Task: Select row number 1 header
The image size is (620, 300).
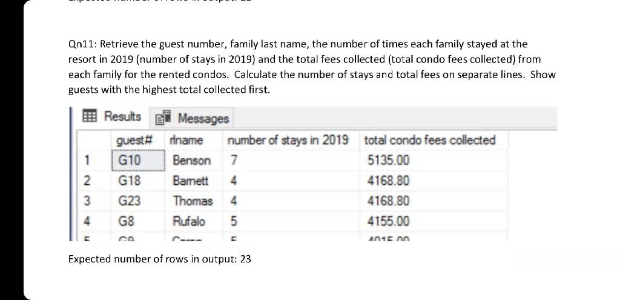Action: tap(94, 160)
